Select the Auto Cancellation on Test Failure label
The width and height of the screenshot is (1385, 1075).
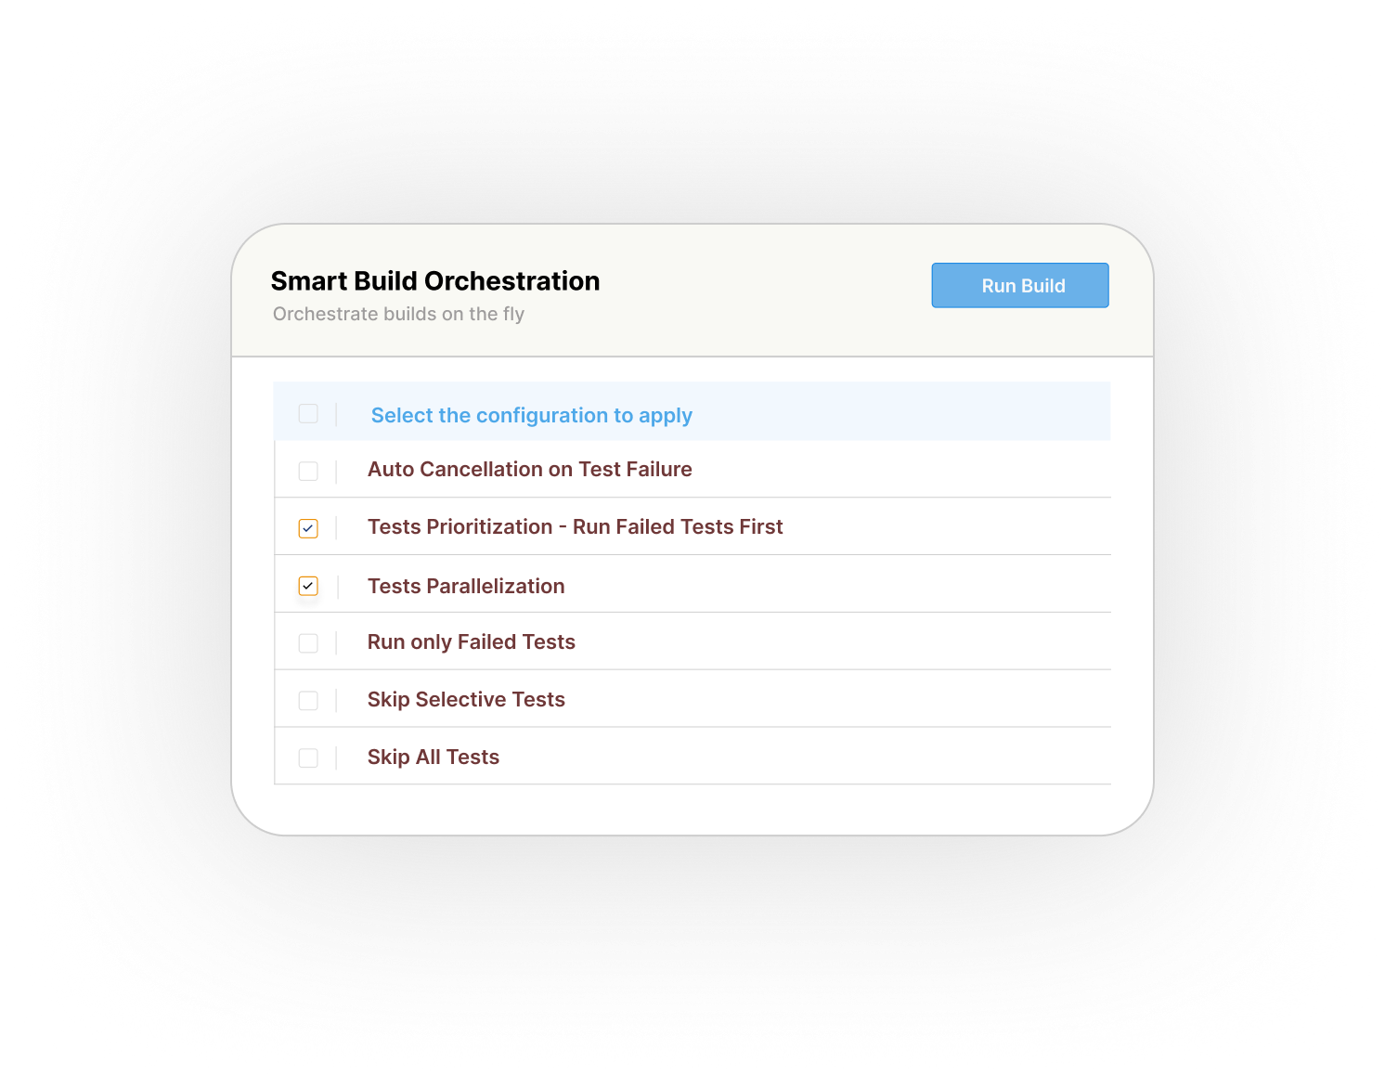click(529, 470)
